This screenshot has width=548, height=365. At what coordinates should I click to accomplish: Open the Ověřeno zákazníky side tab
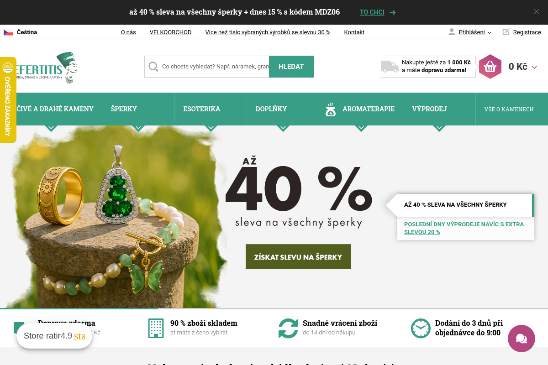point(8,100)
